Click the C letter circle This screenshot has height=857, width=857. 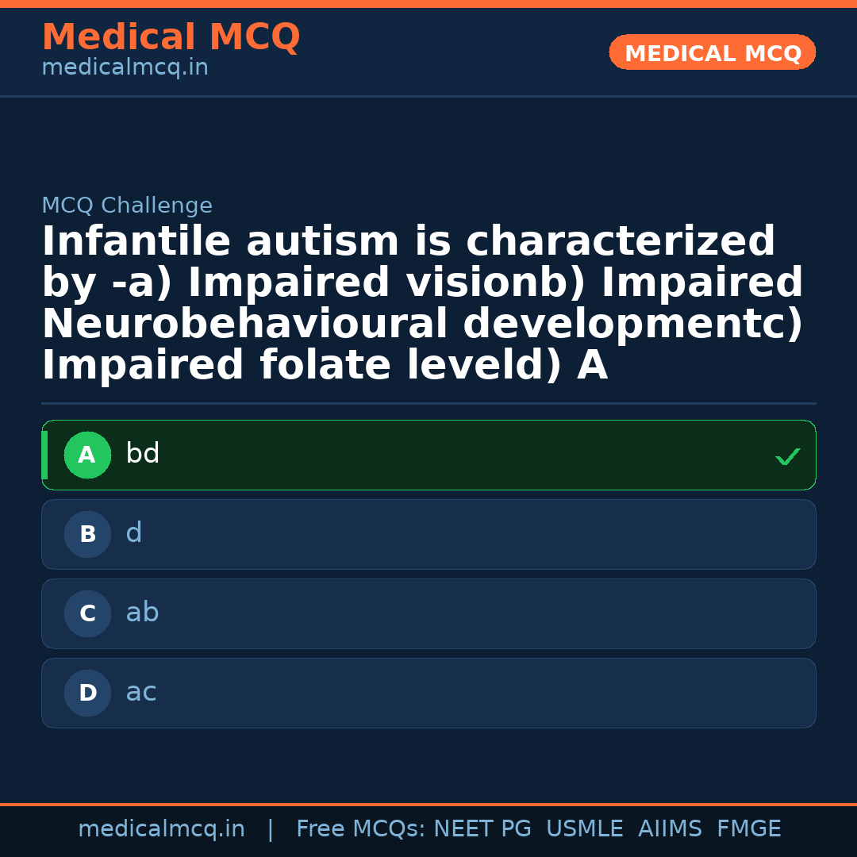(x=87, y=614)
